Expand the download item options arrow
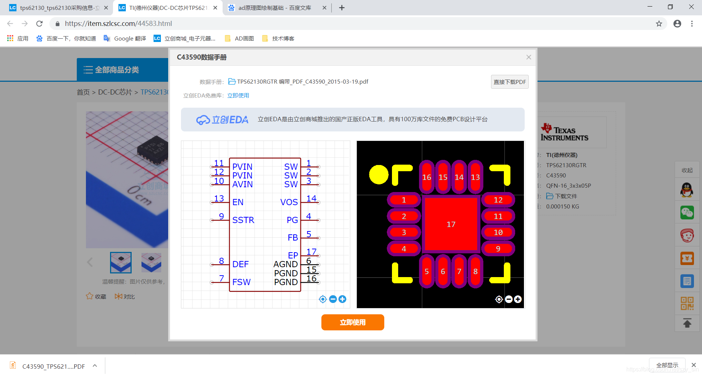Viewport: 702px width, 376px height. (x=95, y=365)
